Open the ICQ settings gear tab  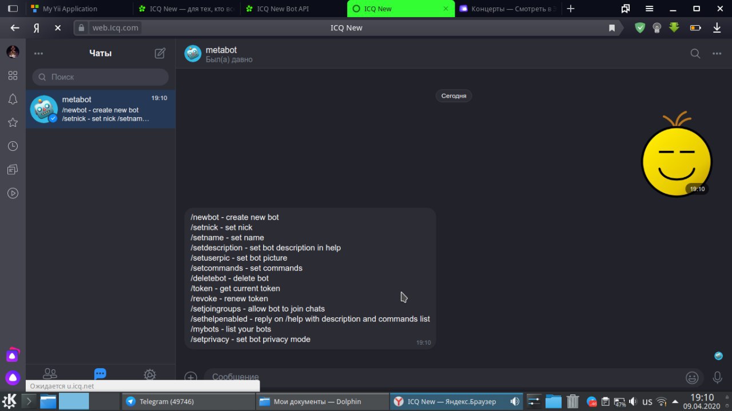(150, 374)
